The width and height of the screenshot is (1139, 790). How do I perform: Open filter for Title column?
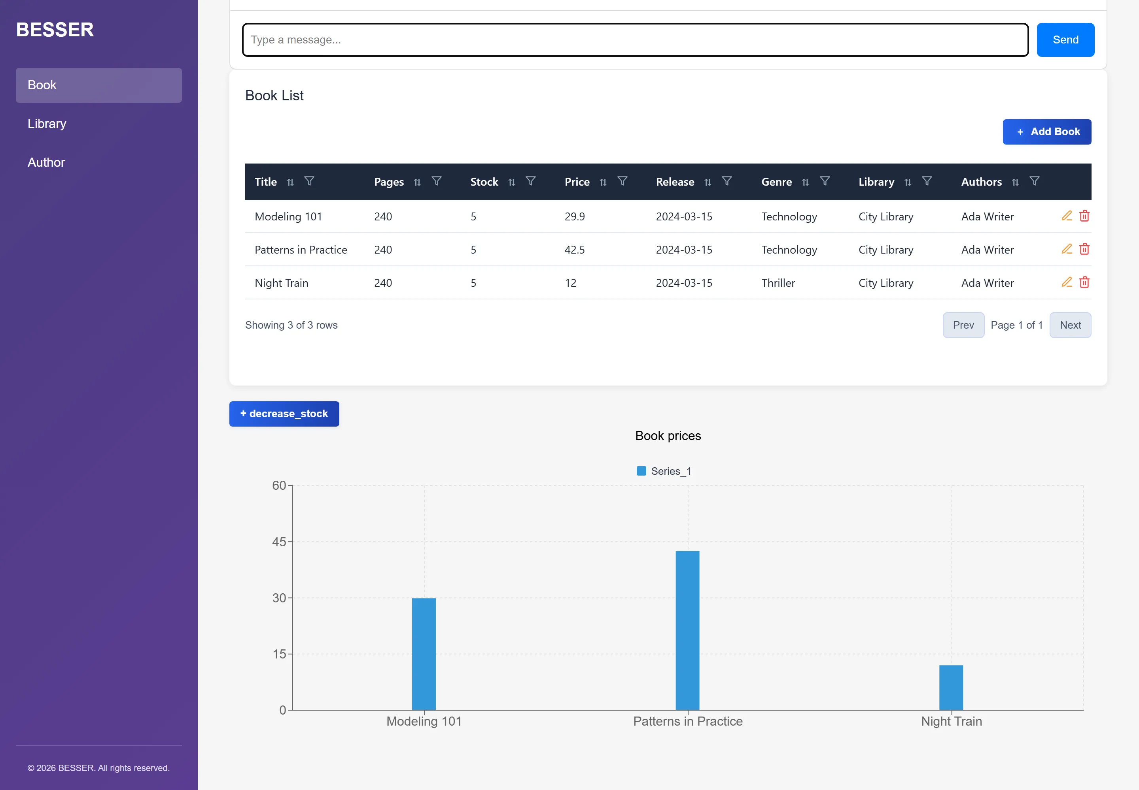pyautogui.click(x=309, y=181)
